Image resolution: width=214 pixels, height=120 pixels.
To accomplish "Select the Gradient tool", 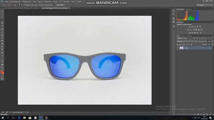I will [x=2, y=44].
